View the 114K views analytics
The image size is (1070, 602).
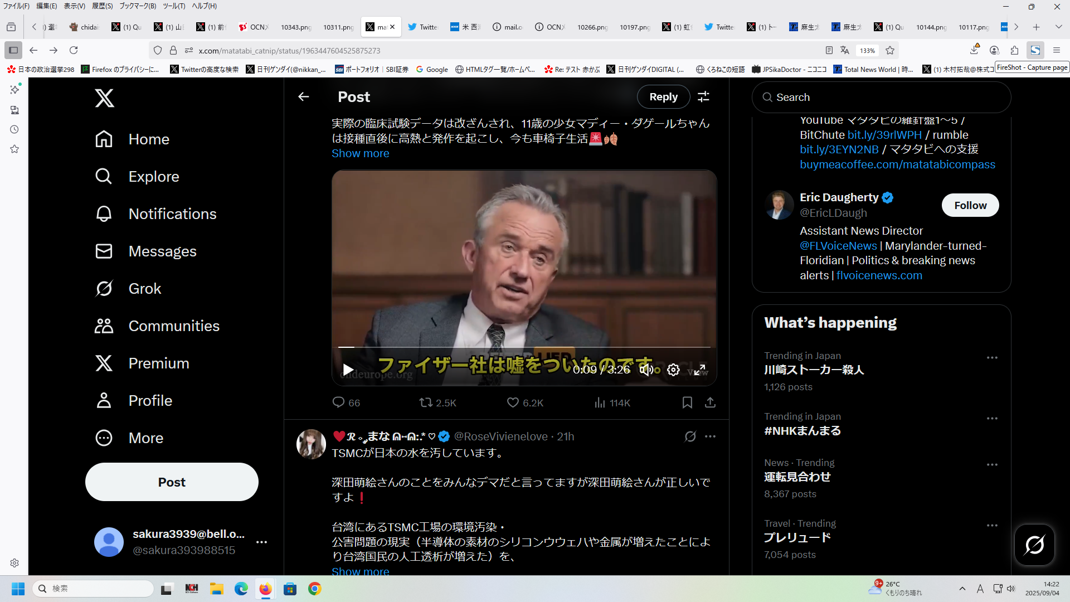[612, 402]
